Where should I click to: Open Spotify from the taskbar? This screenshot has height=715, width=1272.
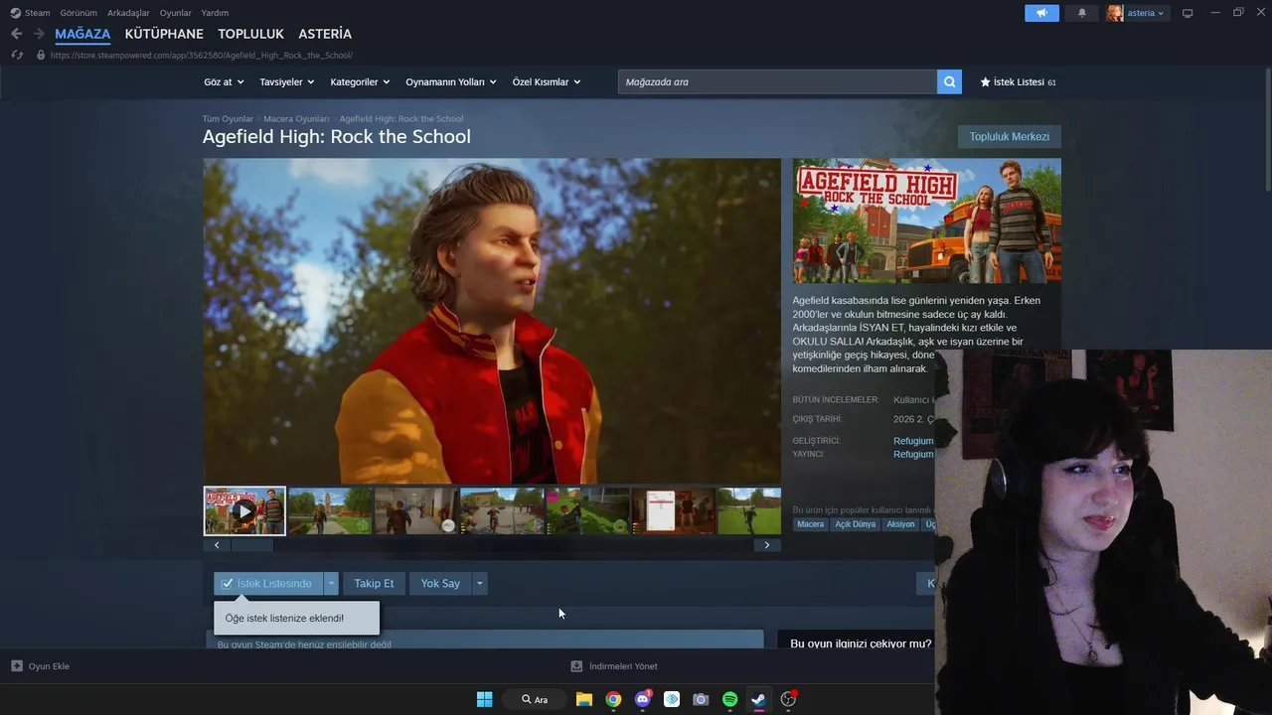pyautogui.click(x=729, y=699)
